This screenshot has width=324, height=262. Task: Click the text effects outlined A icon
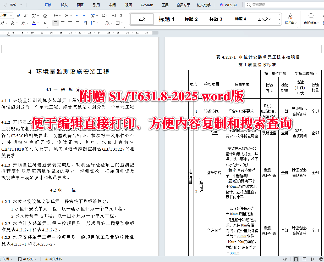click(x=13, y=23)
